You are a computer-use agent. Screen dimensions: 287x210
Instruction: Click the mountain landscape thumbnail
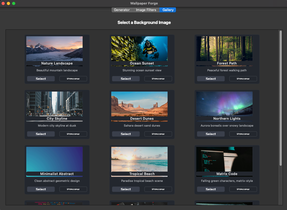54,49
